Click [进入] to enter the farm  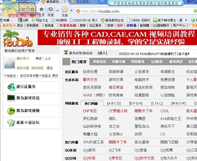(x=102, y=53)
